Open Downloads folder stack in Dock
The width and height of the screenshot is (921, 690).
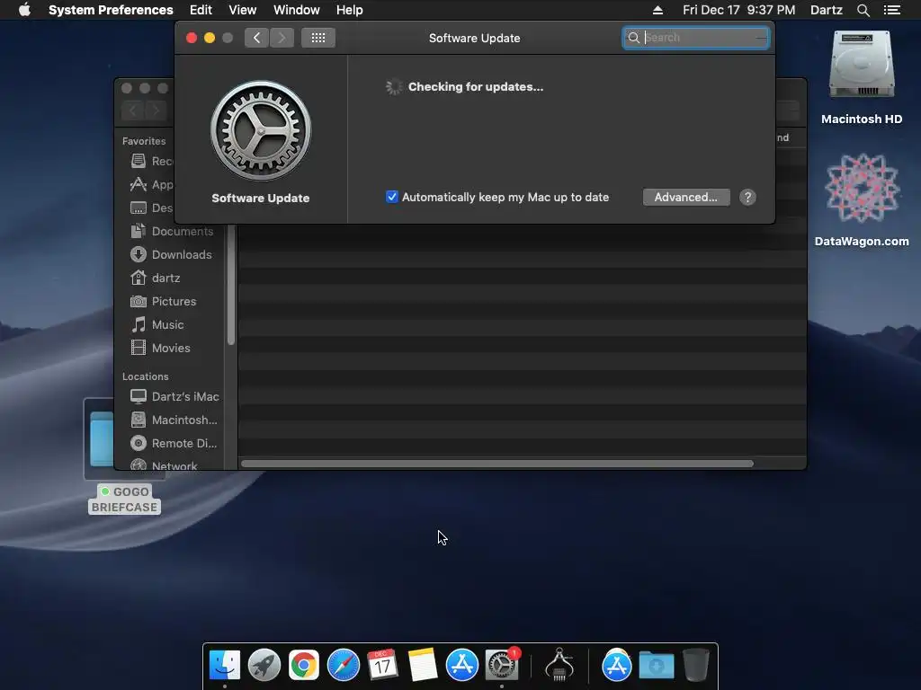[656, 666]
